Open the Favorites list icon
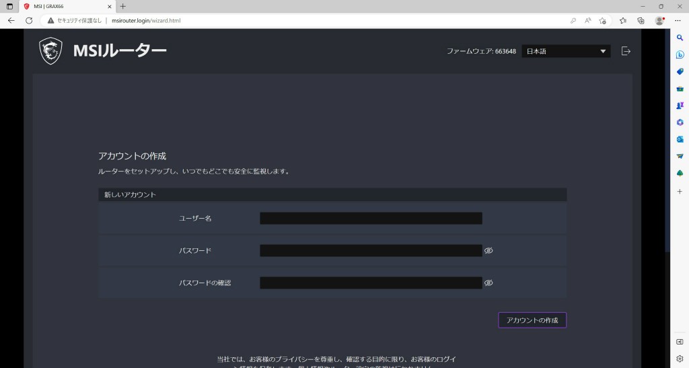The width and height of the screenshot is (689, 368). [622, 21]
